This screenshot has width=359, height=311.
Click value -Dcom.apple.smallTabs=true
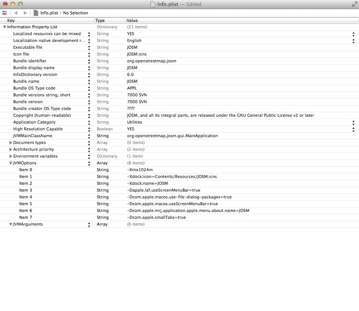[156, 217]
